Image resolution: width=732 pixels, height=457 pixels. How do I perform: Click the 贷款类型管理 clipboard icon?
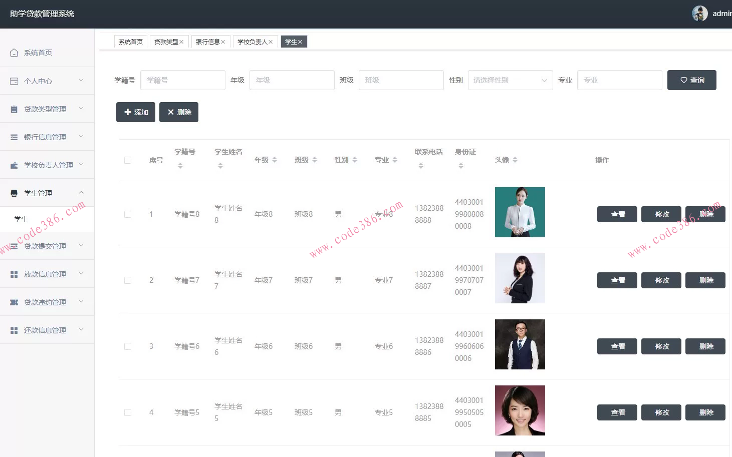pyautogui.click(x=14, y=109)
